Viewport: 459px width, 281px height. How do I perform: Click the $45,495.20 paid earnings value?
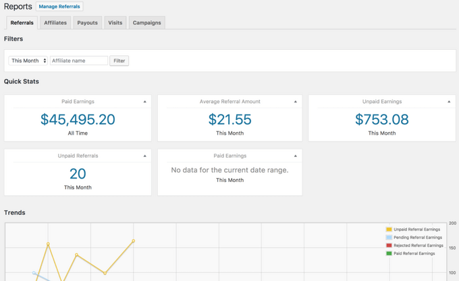click(78, 120)
